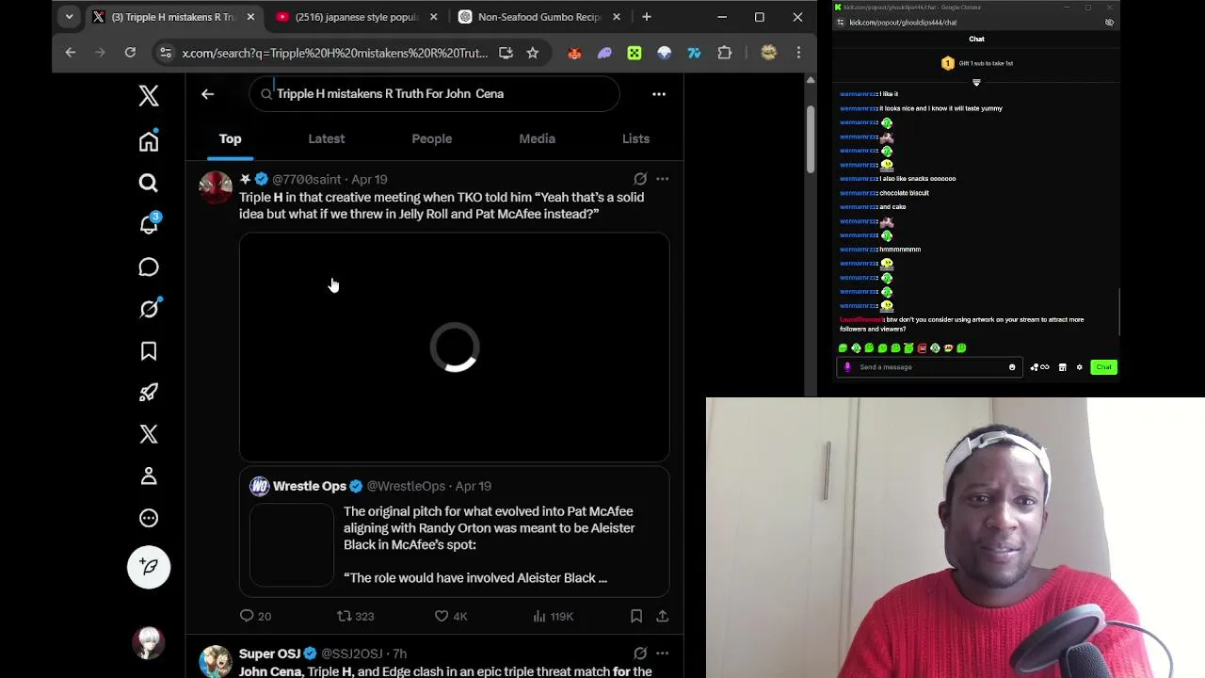The height and width of the screenshot is (678, 1205).
Task: Open the emoji picker in Kick chat
Action: click(x=1012, y=367)
